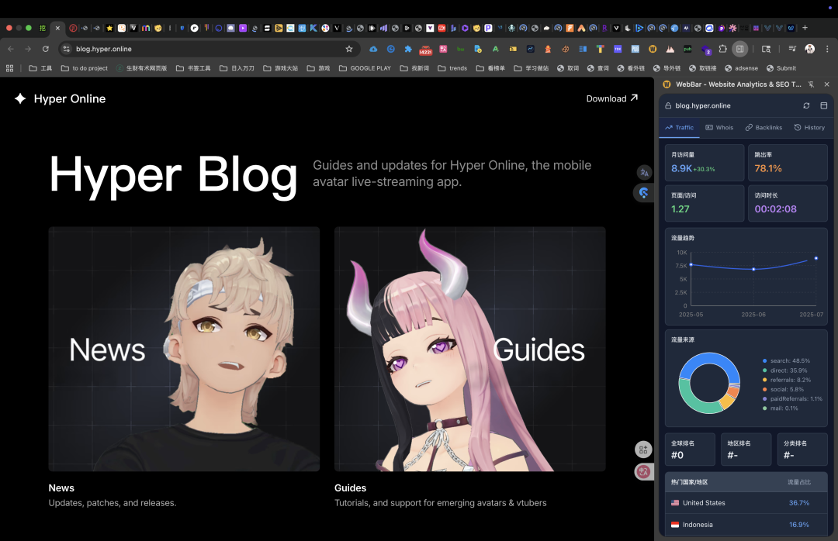Click the Submit bookmark

(781, 68)
